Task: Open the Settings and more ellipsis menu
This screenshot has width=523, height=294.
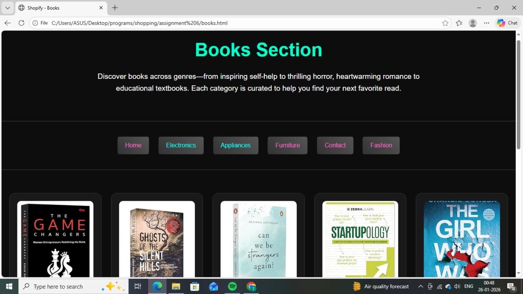Action: pyautogui.click(x=486, y=23)
